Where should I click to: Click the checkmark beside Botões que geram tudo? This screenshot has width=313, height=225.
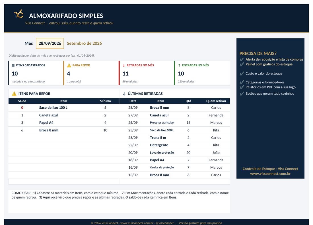pos(242,94)
